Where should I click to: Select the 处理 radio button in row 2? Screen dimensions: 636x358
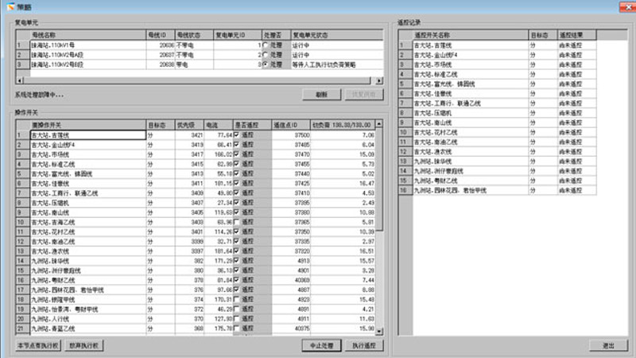click(266, 54)
